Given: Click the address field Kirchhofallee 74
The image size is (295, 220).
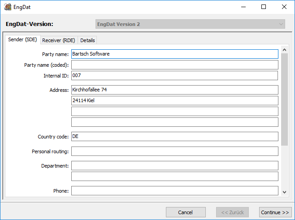Looking at the screenshot, I should click(x=175, y=90).
